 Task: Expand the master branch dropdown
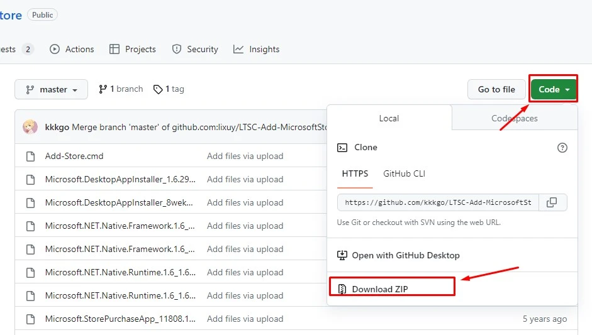click(x=52, y=90)
